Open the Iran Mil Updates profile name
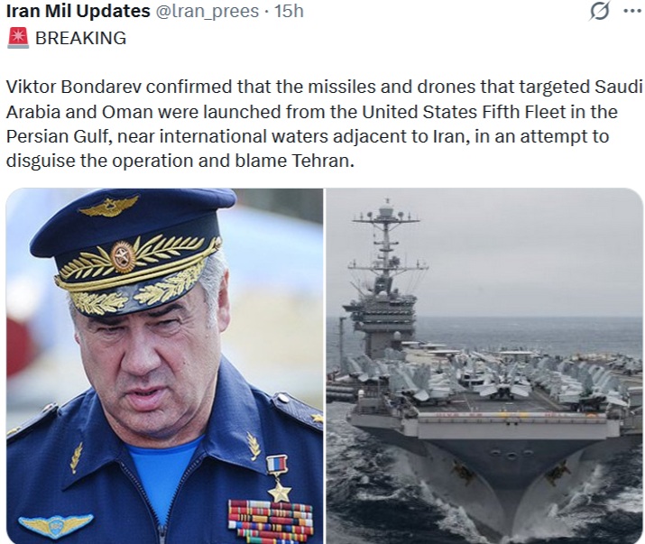The image size is (645, 544). pos(78,11)
